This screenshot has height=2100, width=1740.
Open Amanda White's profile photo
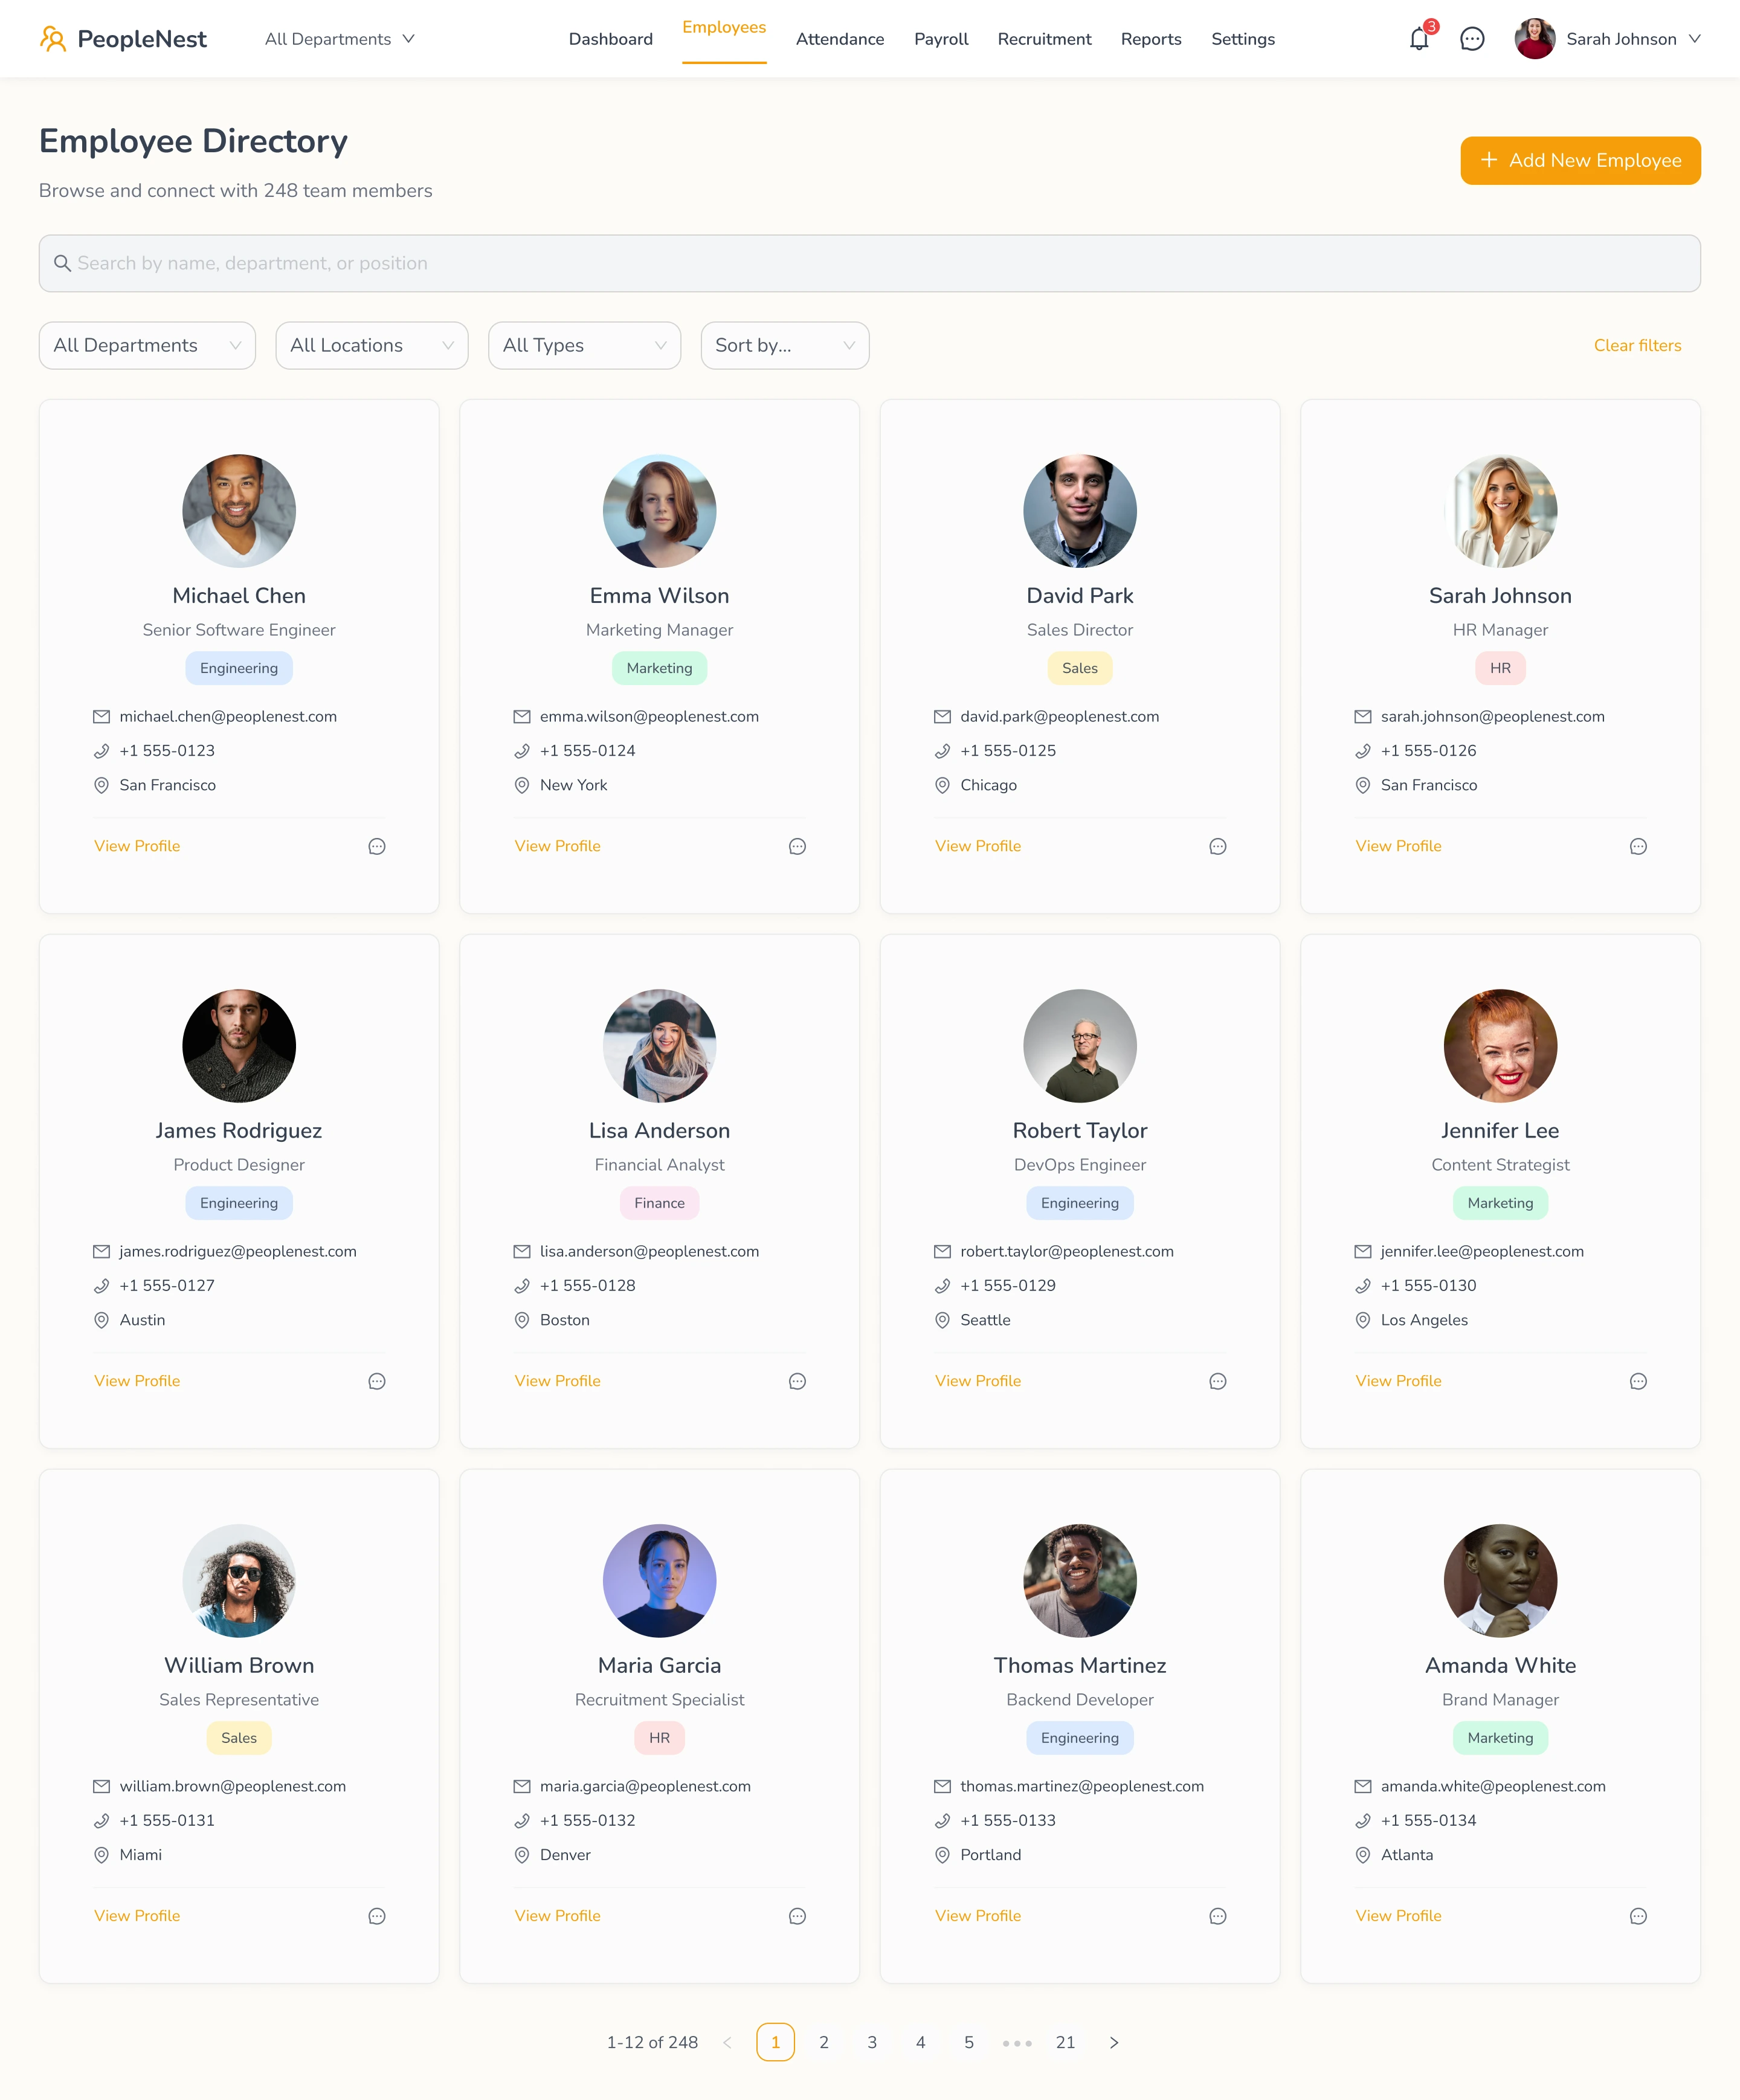click(1500, 1580)
